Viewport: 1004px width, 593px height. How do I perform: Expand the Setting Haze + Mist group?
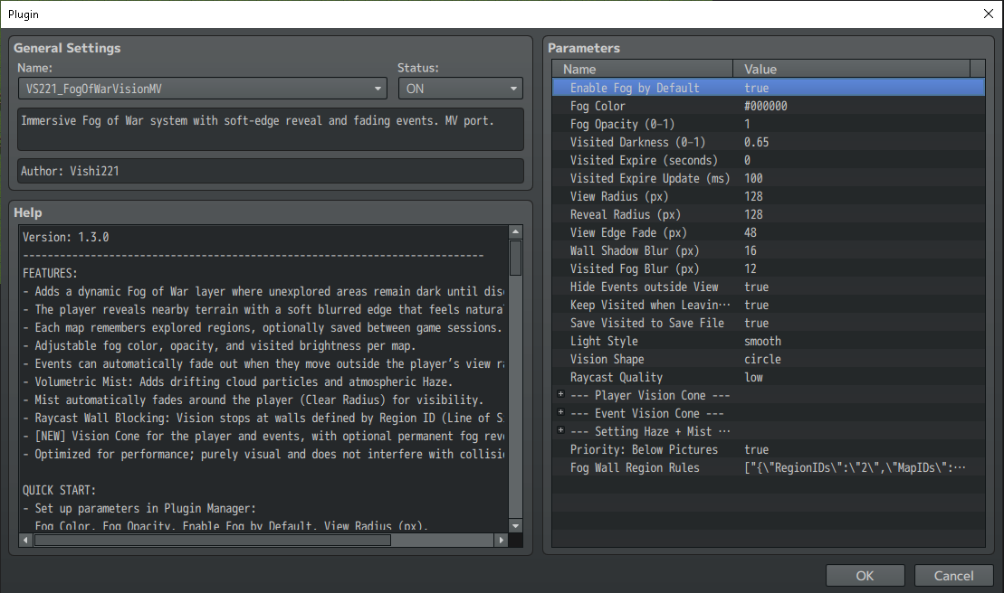[x=561, y=430]
